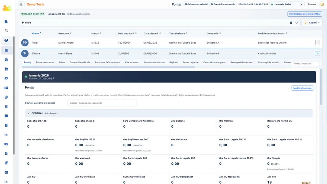The image size is (327, 184).
Task: Click 'Analist financiar' cell
Action: click(x=267, y=53)
